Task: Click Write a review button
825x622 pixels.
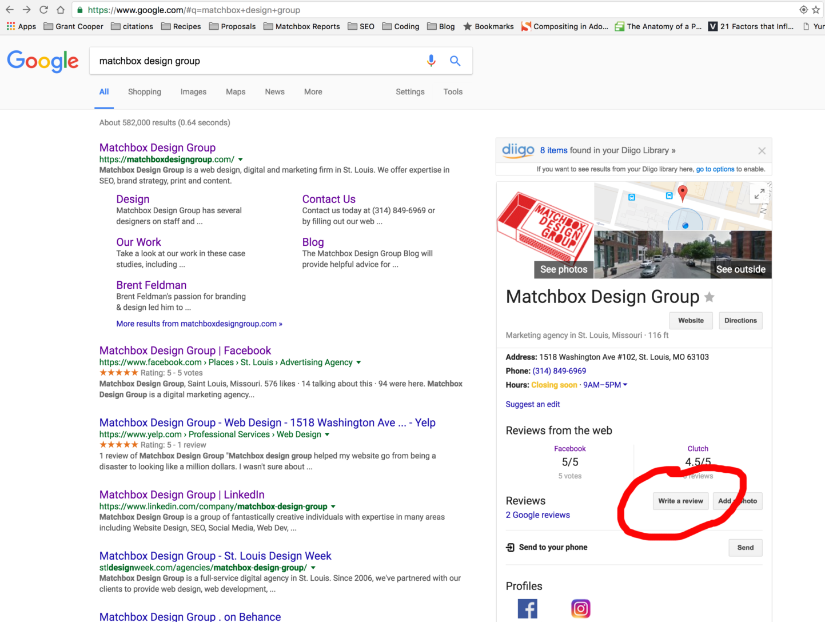Action: pos(680,501)
